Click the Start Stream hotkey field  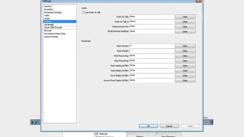click(x=152, y=46)
